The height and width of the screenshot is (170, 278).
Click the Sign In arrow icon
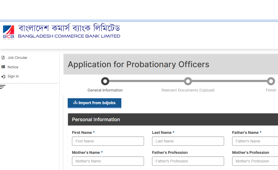[3, 76]
